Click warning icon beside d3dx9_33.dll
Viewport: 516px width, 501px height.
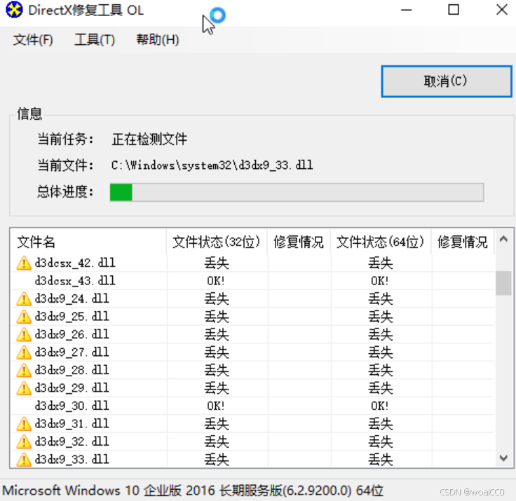(x=24, y=459)
